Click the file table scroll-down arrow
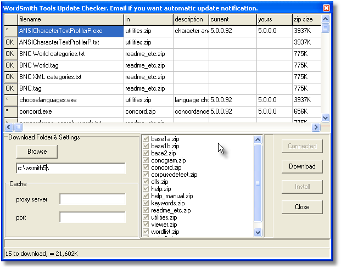 click(325, 118)
